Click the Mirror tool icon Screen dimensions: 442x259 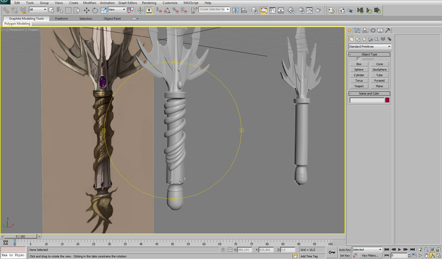(236, 10)
